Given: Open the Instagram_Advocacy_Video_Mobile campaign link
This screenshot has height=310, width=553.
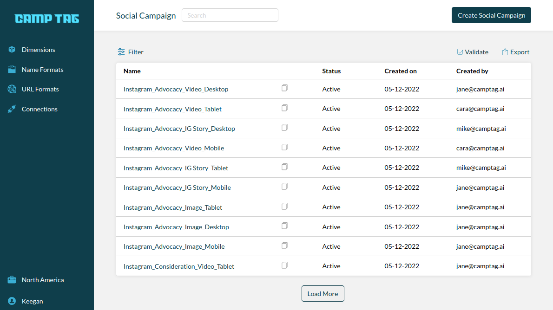Looking at the screenshot, I should click(x=174, y=149).
